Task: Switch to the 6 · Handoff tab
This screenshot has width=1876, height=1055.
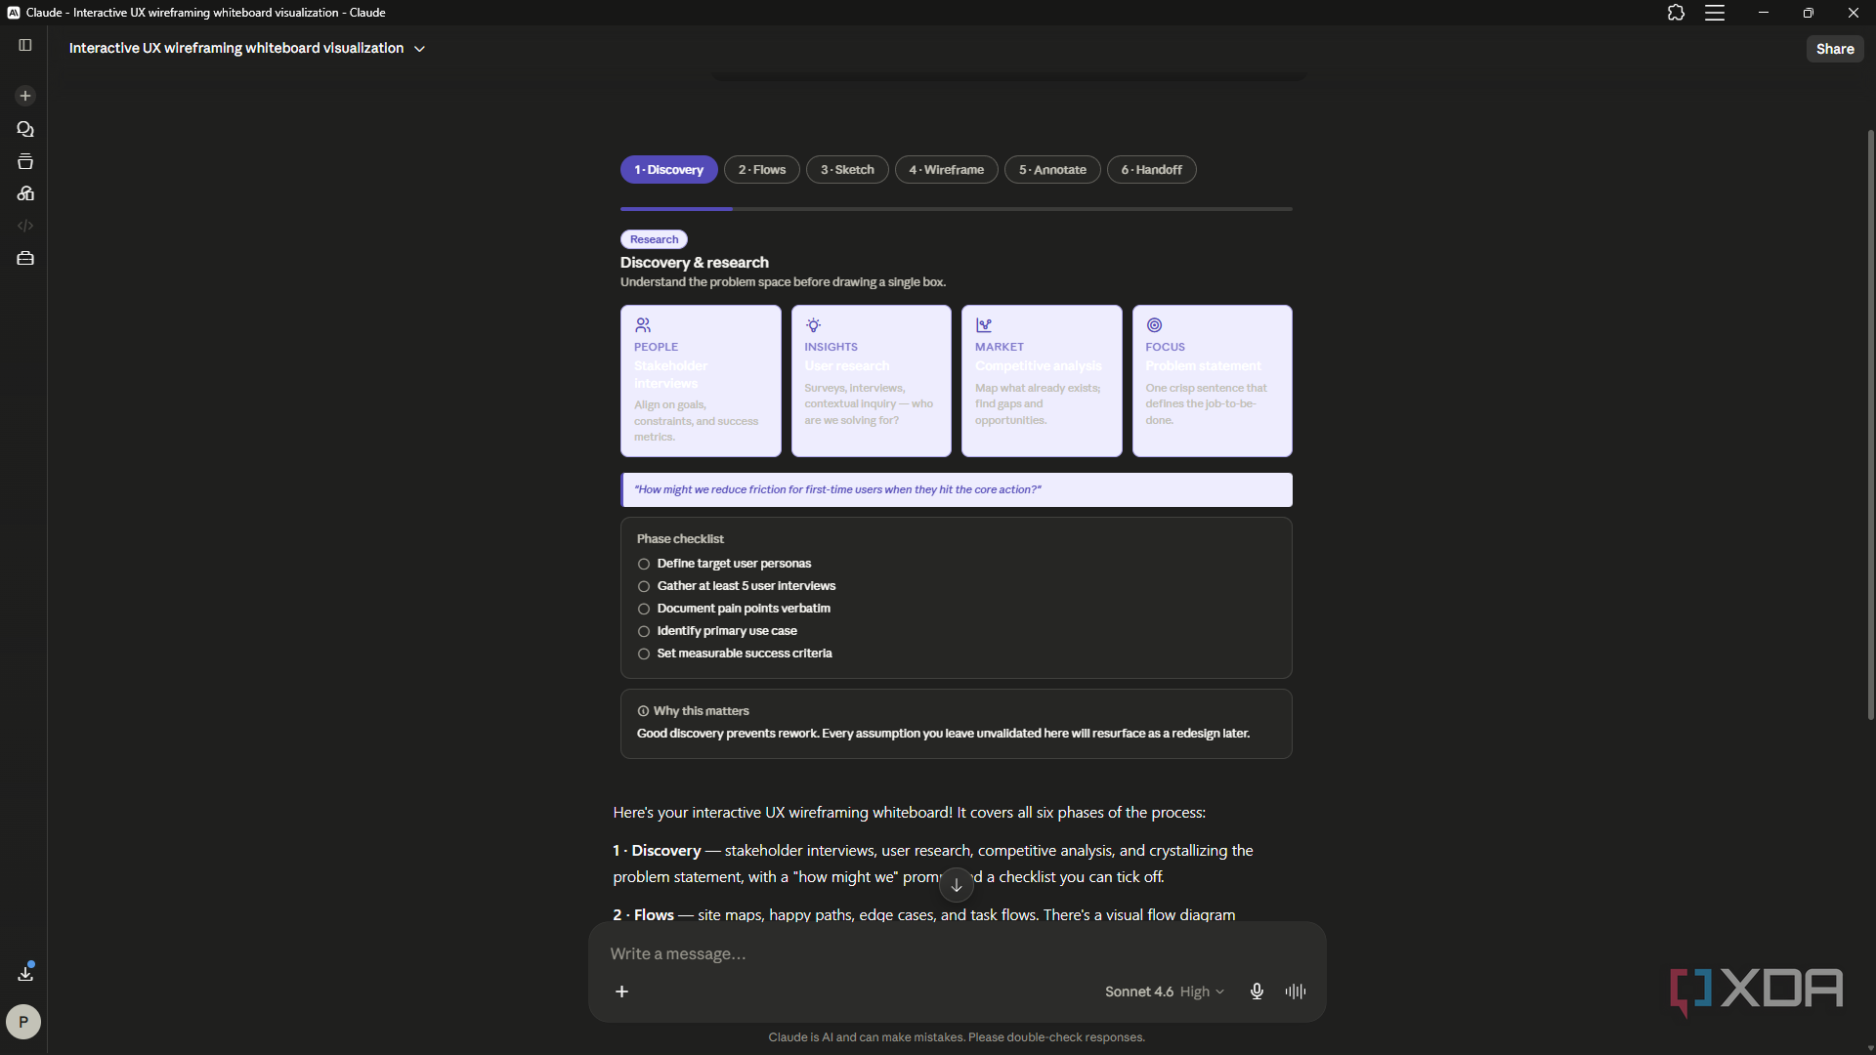Action: pos(1152,170)
